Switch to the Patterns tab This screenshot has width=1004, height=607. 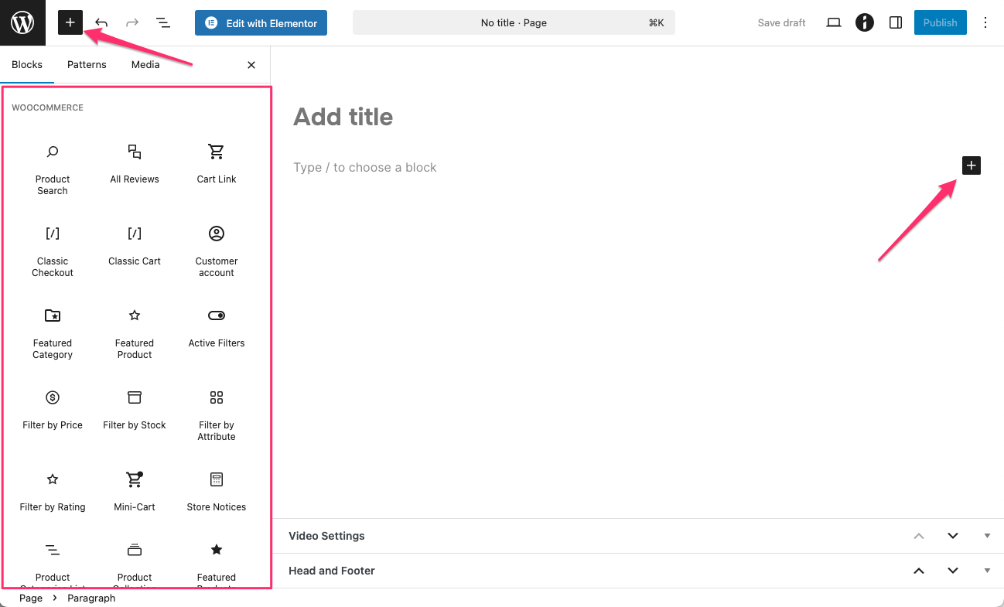click(x=87, y=64)
